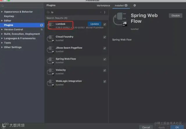Focus the settings sidebar search field
Image resolution: width=186 pixels, height=129 pixels.
point(22,6)
